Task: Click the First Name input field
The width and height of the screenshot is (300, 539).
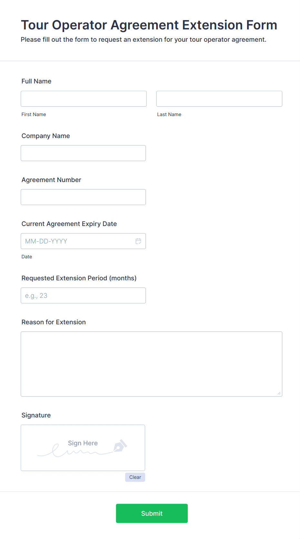Action: (83, 99)
